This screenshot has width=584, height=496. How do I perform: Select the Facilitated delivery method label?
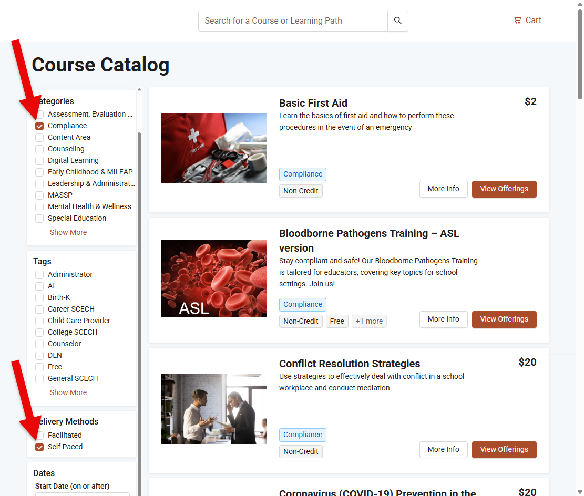(x=65, y=435)
